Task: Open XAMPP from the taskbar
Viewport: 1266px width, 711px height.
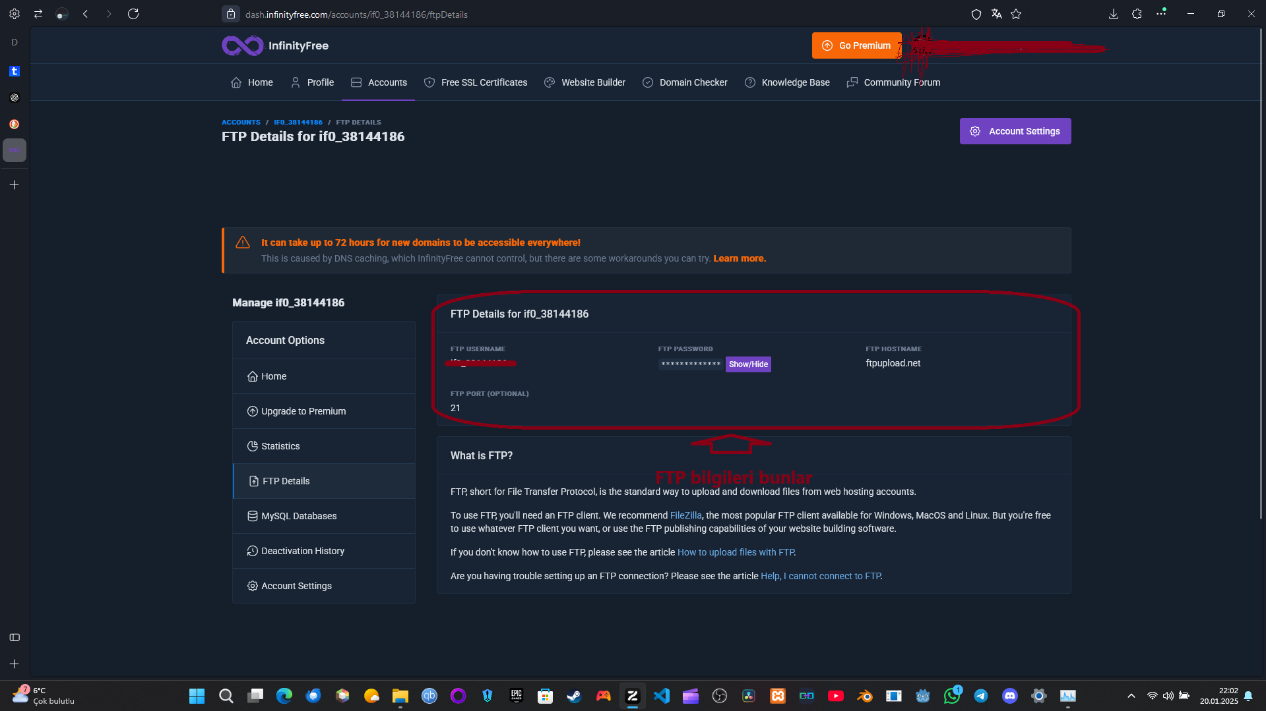Action: [x=778, y=696]
